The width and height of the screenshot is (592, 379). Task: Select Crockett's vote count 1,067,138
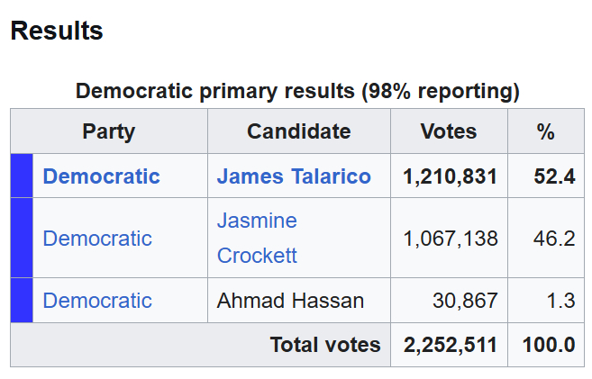click(x=450, y=239)
